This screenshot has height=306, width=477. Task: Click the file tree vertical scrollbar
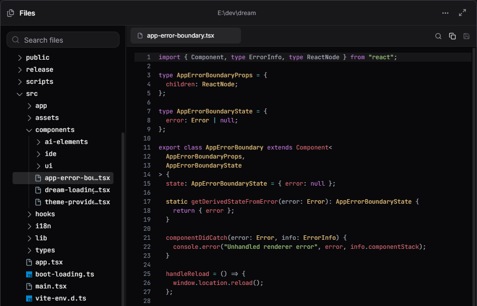123,219
